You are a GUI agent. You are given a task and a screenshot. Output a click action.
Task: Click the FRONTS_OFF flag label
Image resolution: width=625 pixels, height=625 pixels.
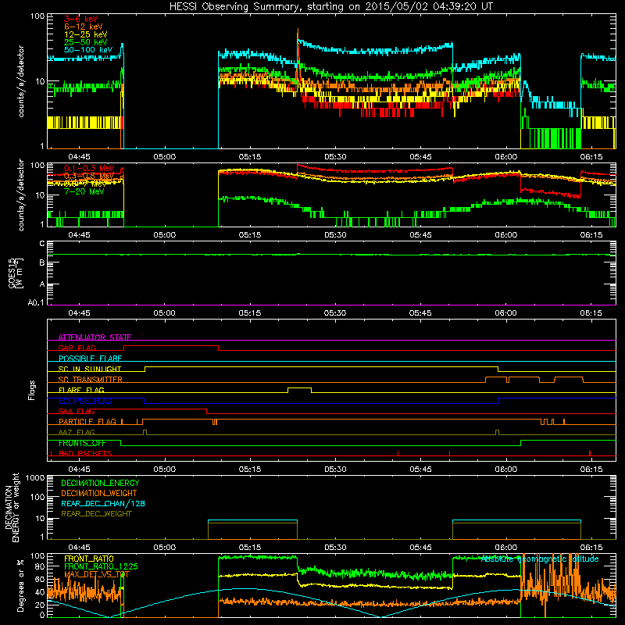(82, 443)
